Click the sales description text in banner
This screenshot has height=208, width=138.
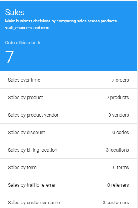point(61,24)
